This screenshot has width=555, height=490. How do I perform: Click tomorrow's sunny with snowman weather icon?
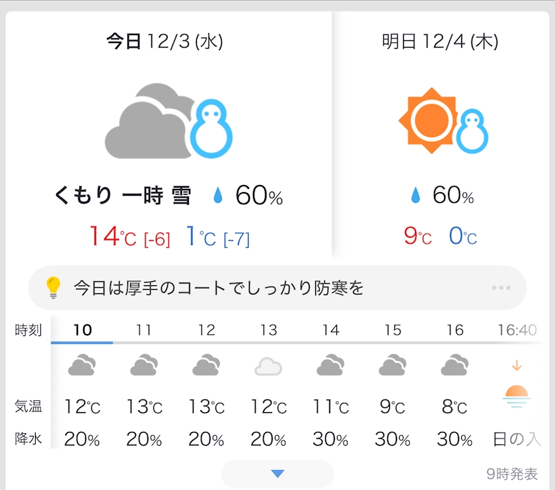(x=443, y=122)
